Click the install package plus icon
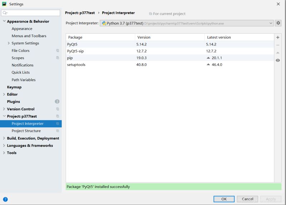Image resolution: width=286 pixels, height=205 pixels. click(278, 38)
